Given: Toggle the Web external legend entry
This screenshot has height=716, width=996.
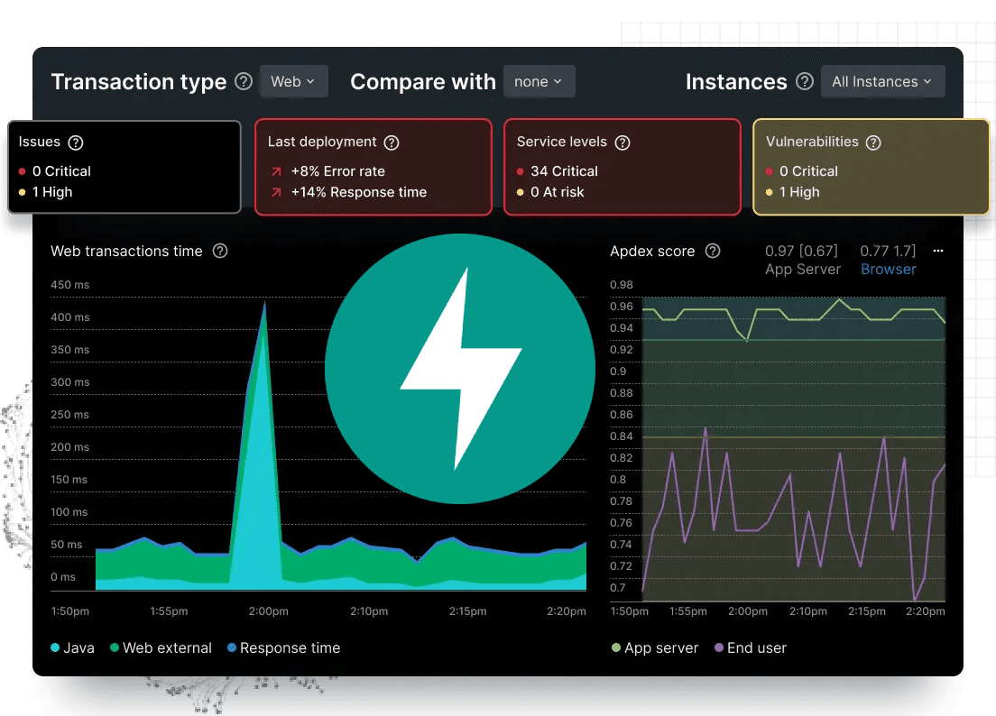Looking at the screenshot, I should pyautogui.click(x=161, y=647).
